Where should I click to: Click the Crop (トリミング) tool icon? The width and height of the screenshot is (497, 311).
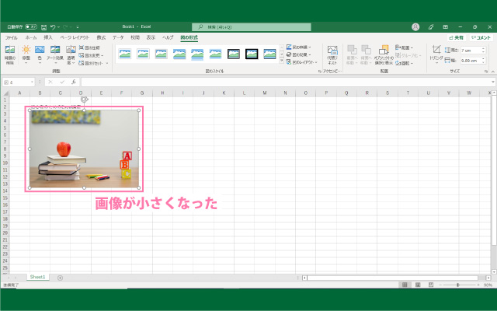[436, 50]
